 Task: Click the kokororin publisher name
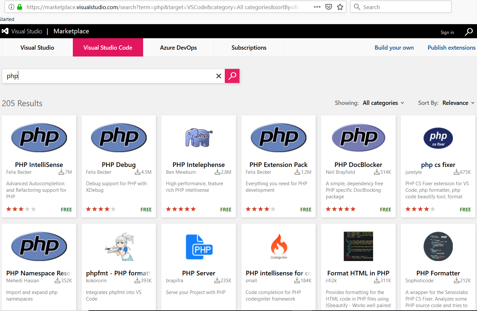(96, 281)
